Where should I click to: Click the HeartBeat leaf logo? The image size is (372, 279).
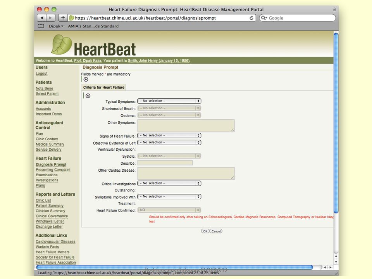pyautogui.click(x=62, y=44)
